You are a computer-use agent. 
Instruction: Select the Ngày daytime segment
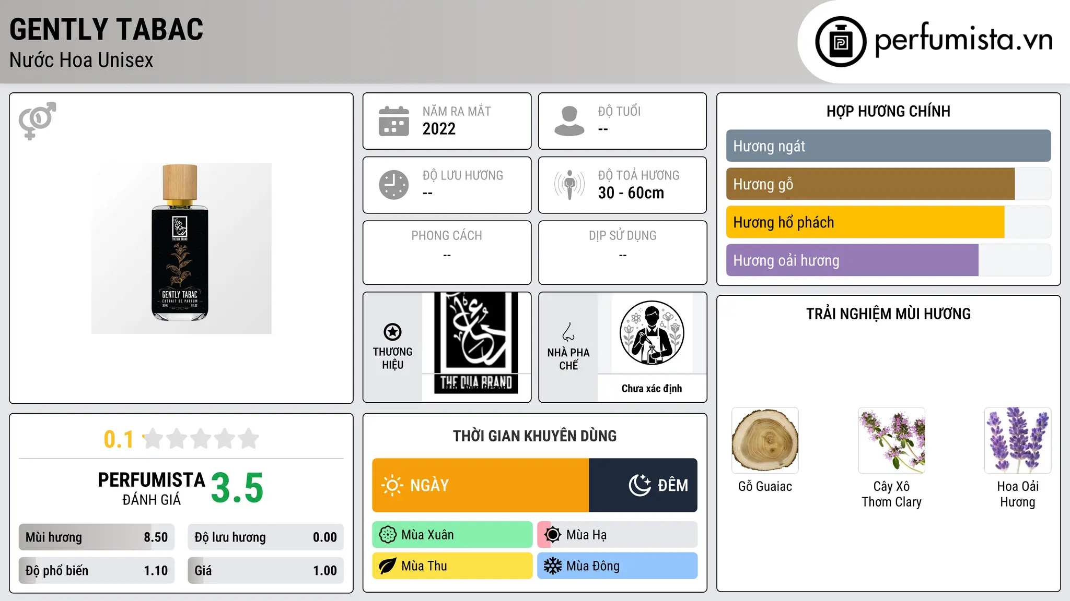point(481,485)
